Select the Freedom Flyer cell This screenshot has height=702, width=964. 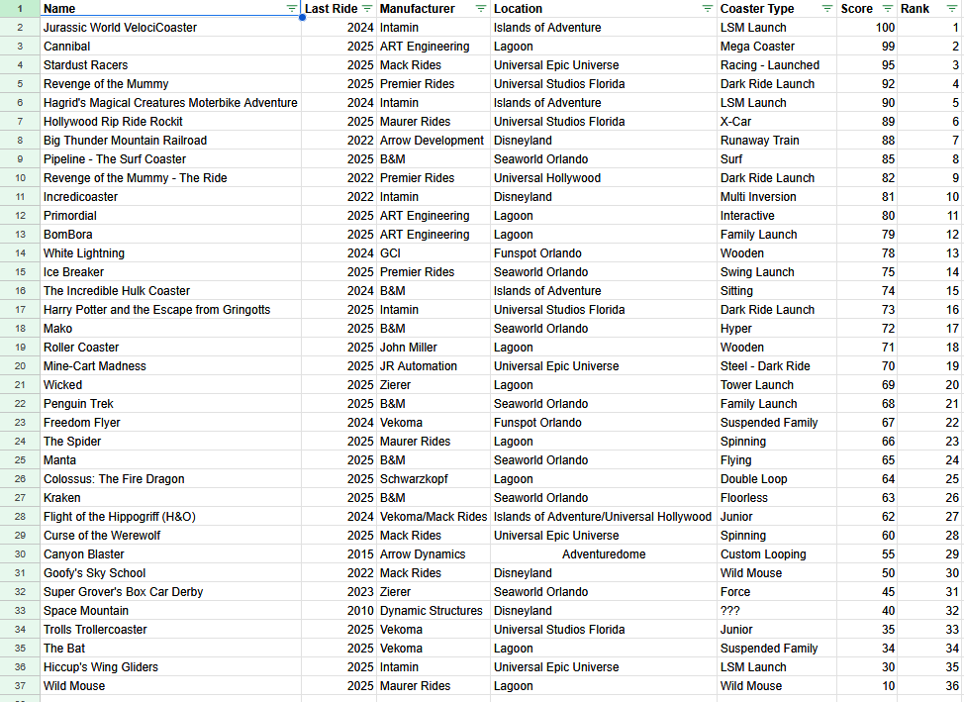171,423
